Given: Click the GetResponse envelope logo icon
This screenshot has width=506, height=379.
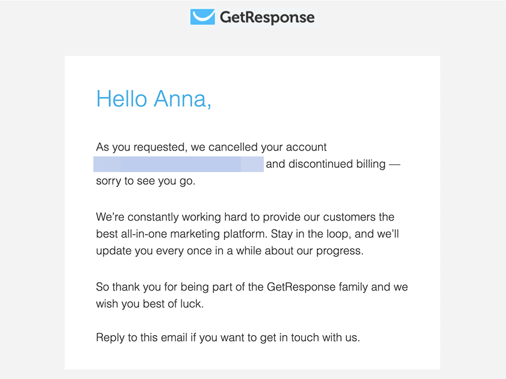Looking at the screenshot, I should (x=202, y=17).
